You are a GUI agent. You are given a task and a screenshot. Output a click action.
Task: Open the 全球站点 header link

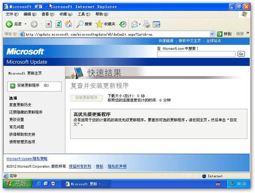[x=214, y=41]
